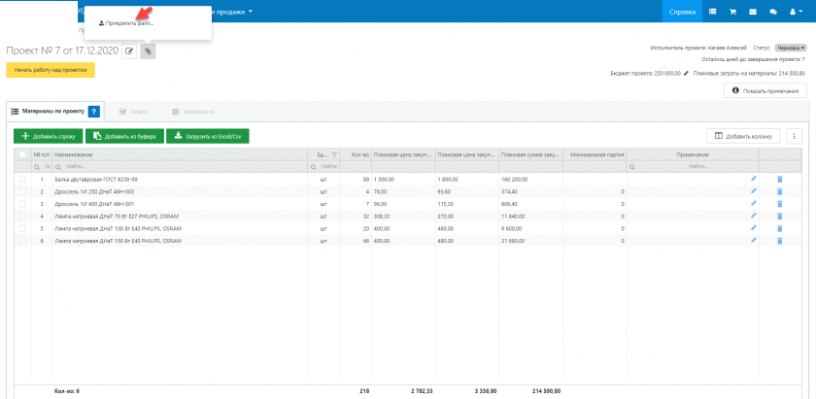816x399 pixels.
Task: Tick the checkbox for row 1 Балка двутавровая
Action: pyautogui.click(x=22, y=180)
